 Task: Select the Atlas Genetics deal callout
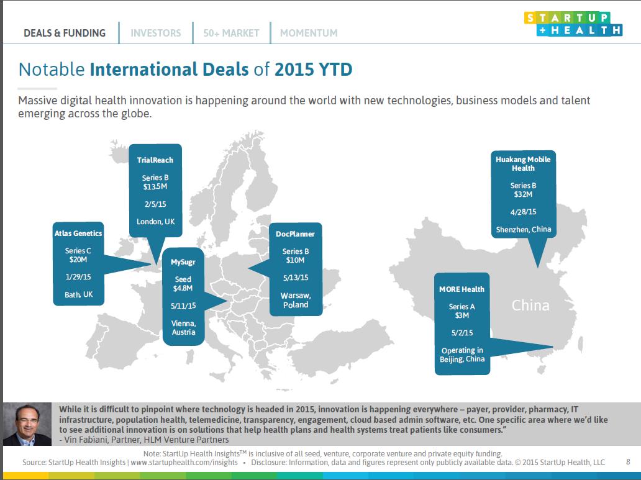pos(78,264)
